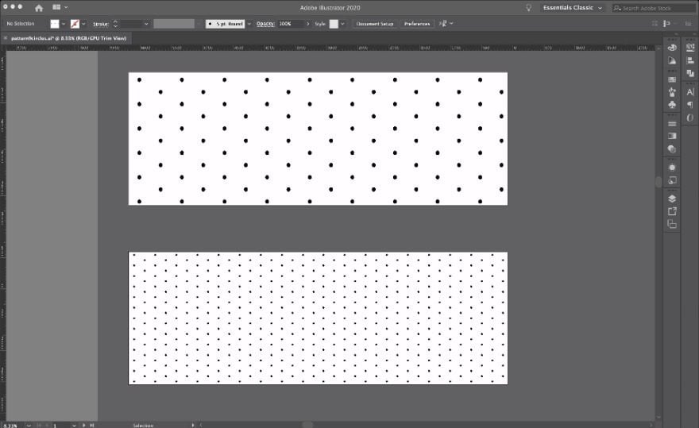Expand the Style swatch dropdown
Image resolution: width=699 pixels, height=428 pixels.
(342, 24)
